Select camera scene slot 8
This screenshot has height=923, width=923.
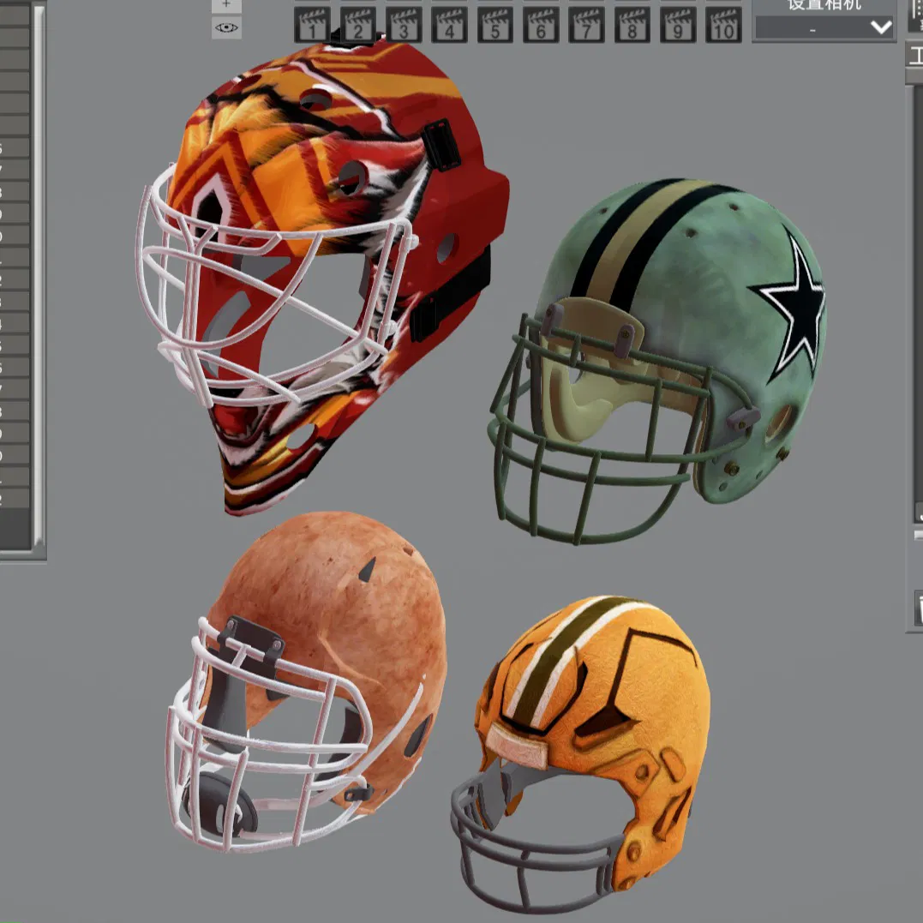coord(632,26)
